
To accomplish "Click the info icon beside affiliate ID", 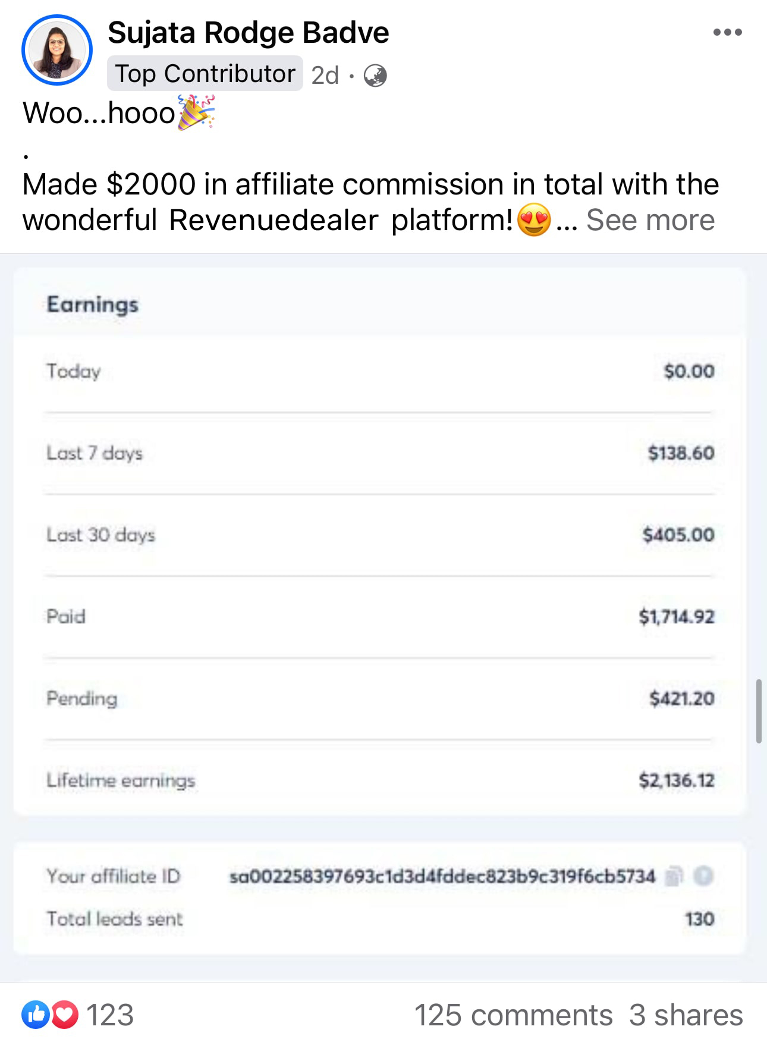I will coord(703,875).
